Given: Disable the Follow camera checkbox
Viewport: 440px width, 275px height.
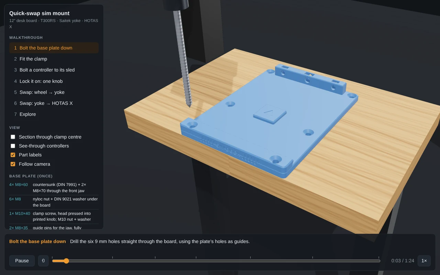Looking at the screenshot, I should point(13,164).
